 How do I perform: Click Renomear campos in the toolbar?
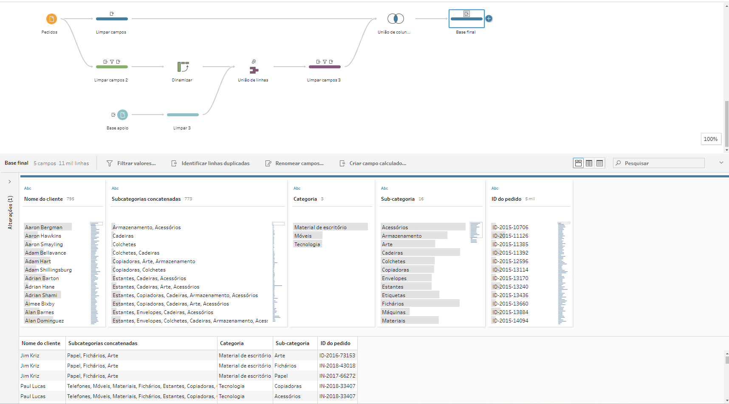[294, 163]
